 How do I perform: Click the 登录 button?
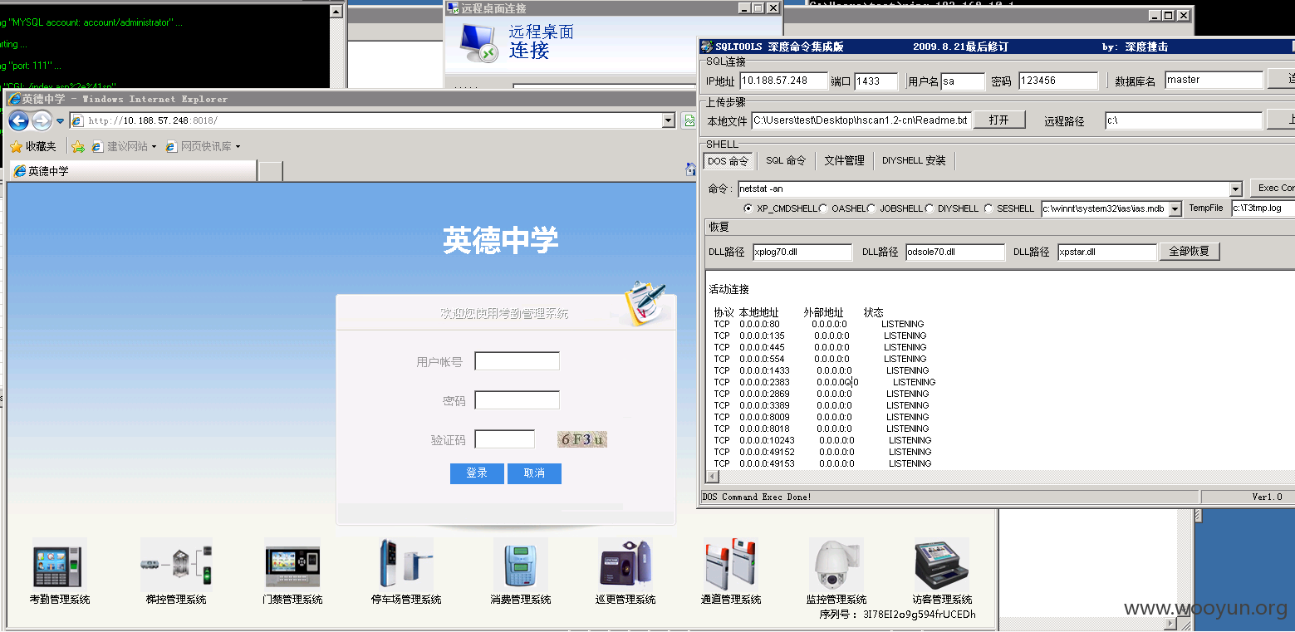[477, 473]
